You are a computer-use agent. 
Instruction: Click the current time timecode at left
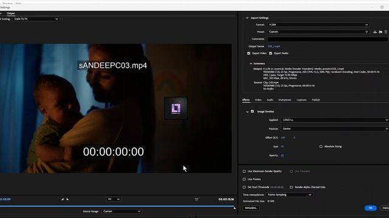[5, 199]
